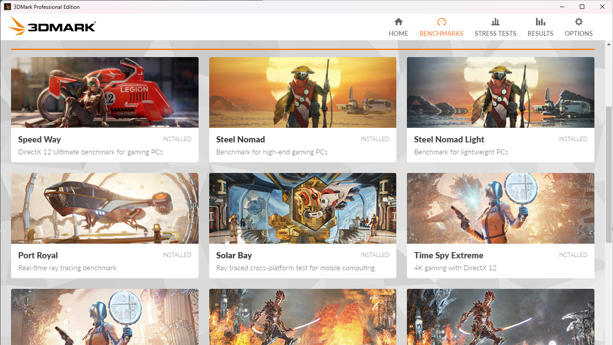Select the Time Spy Extreme title
Screen dimensions: 613x345
448,256
